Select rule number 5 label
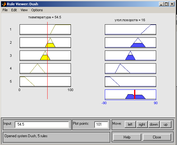 pyautogui.click(x=11, y=81)
